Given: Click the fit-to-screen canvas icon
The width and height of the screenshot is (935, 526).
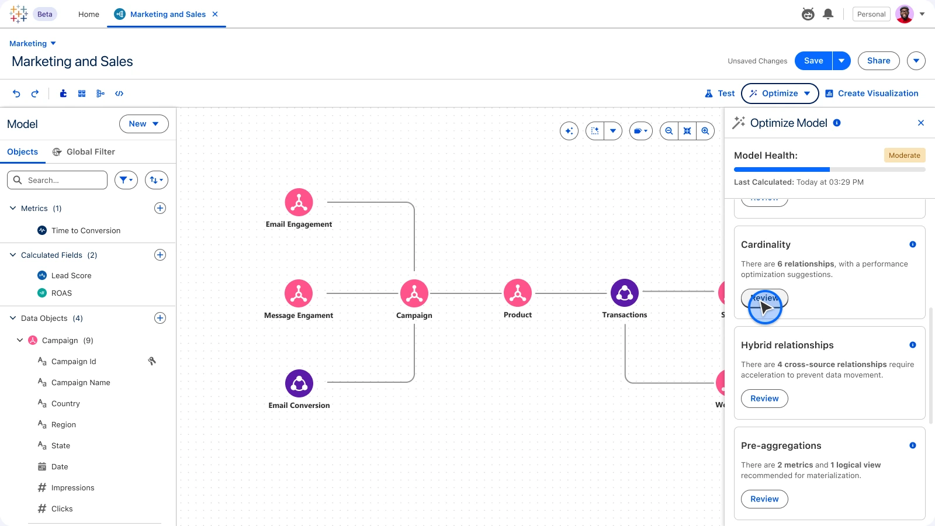Looking at the screenshot, I should [687, 131].
